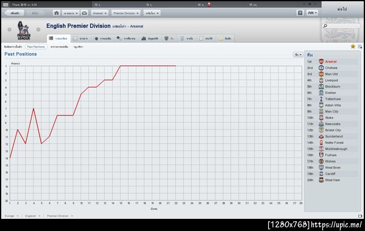
Task: Click the Chelsea crest in the team list
Action: [321, 67]
